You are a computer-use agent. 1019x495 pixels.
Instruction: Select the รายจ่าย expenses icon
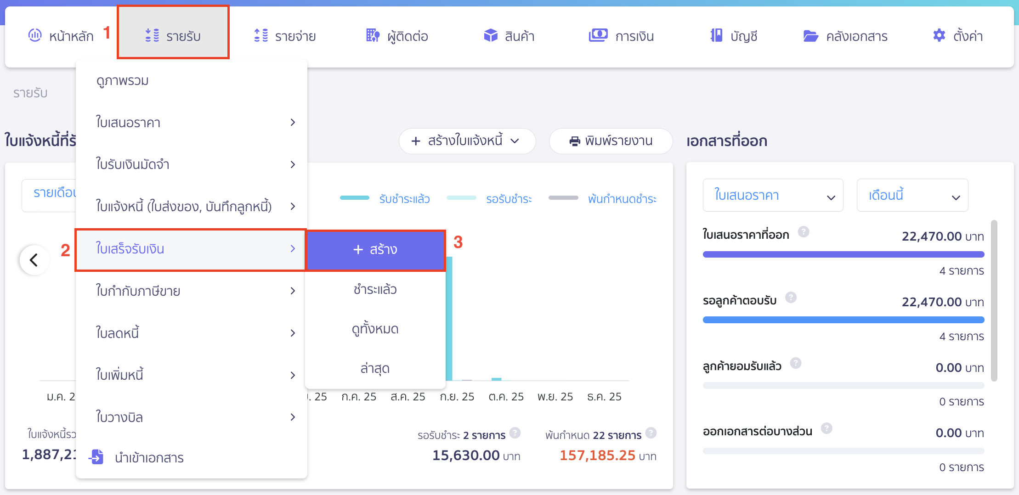click(x=260, y=35)
